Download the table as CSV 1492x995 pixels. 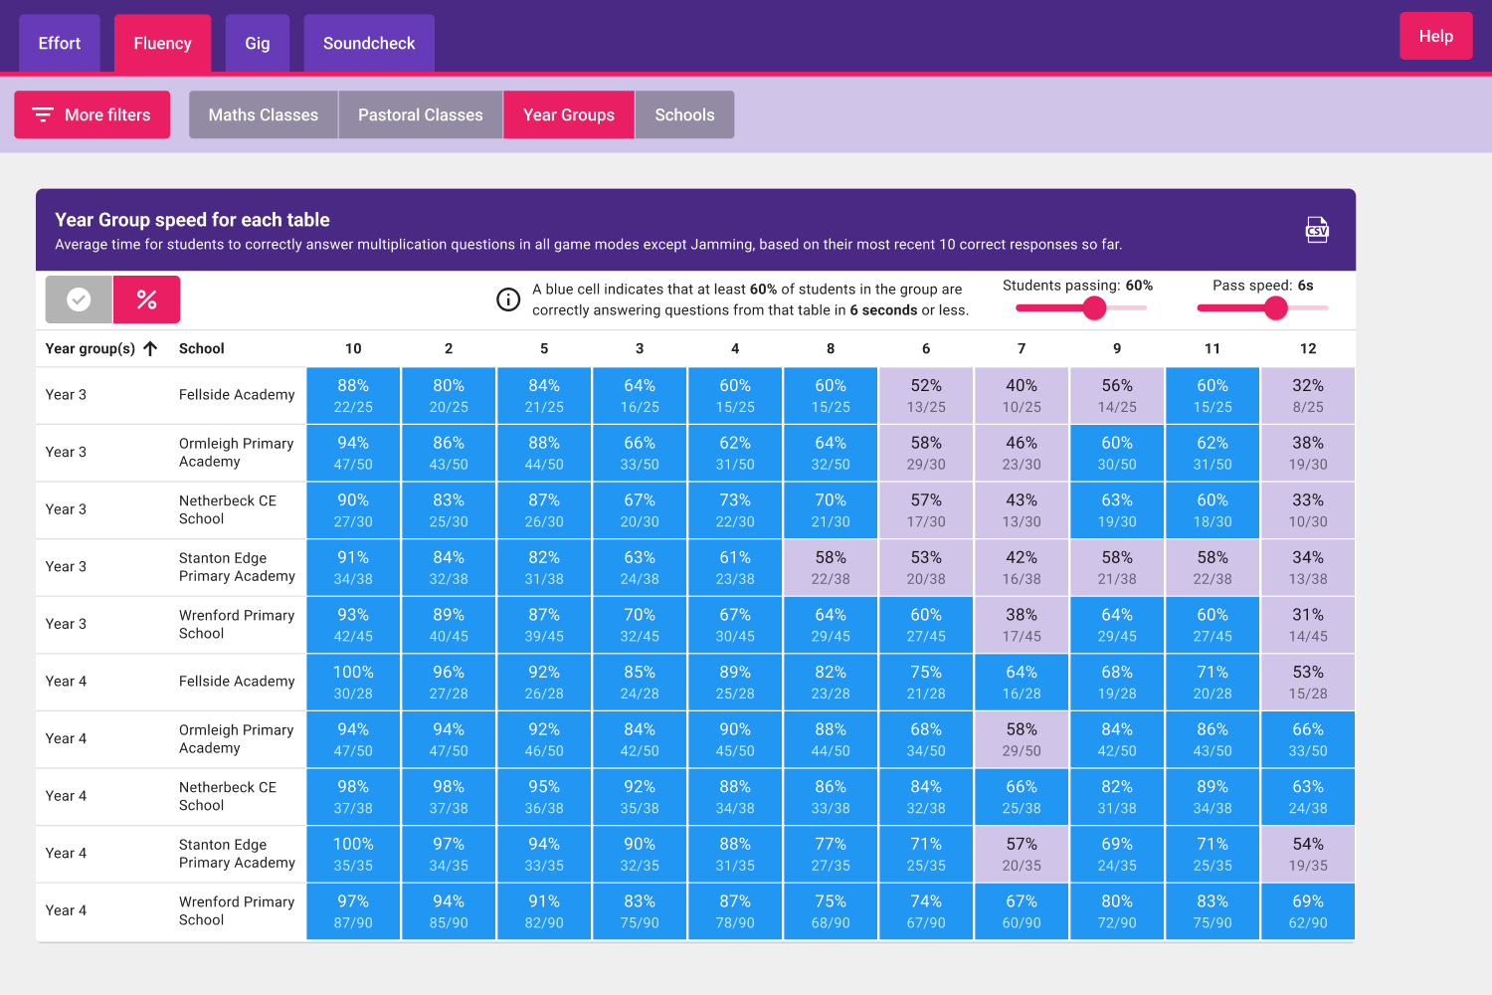tap(1316, 230)
